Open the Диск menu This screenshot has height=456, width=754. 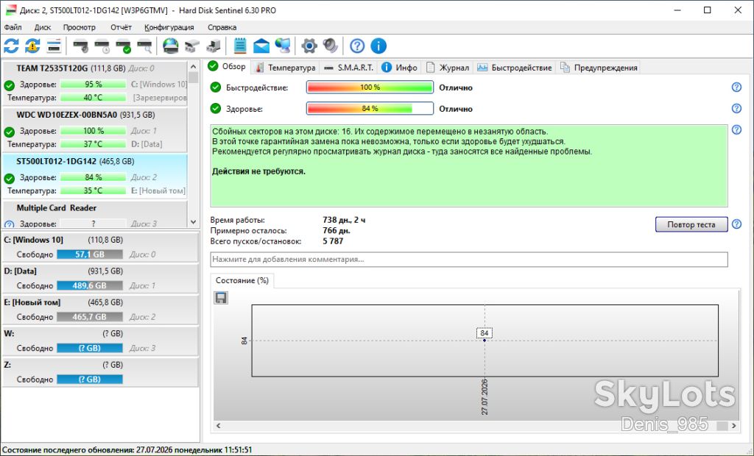point(42,27)
